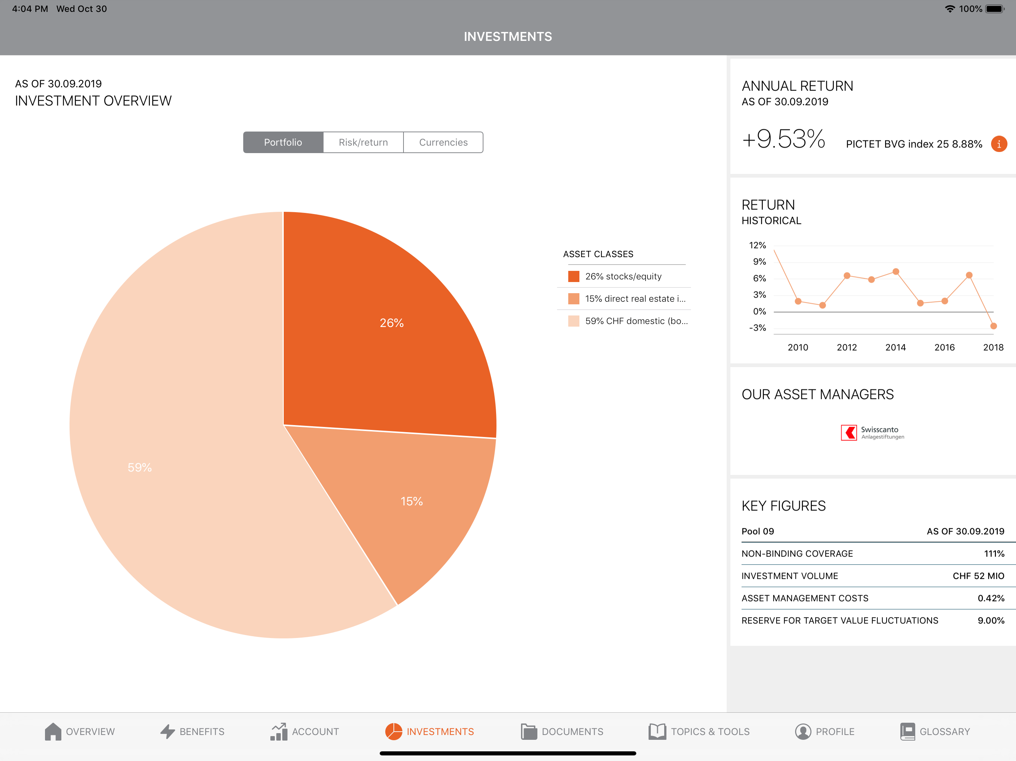Switch to the Currencies segment
This screenshot has width=1016, height=761.
[x=443, y=142]
